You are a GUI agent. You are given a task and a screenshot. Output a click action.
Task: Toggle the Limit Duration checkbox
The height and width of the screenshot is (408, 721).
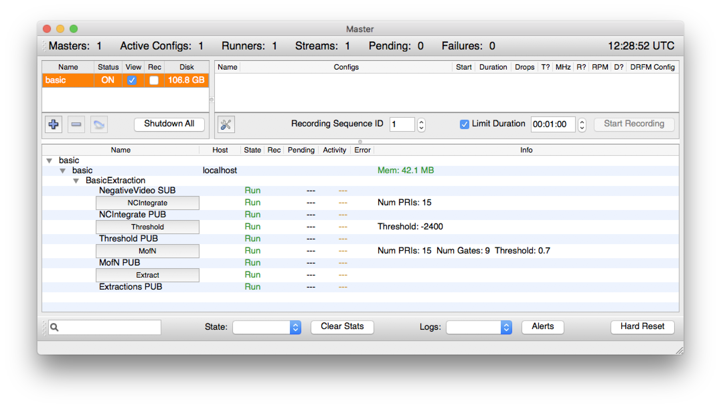click(x=464, y=124)
